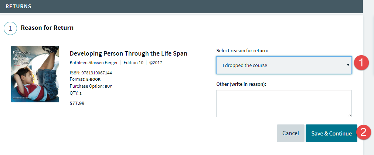The image size is (374, 155).
Task: Click the title Developing Person Through the Life Span
Action: [x=128, y=53]
